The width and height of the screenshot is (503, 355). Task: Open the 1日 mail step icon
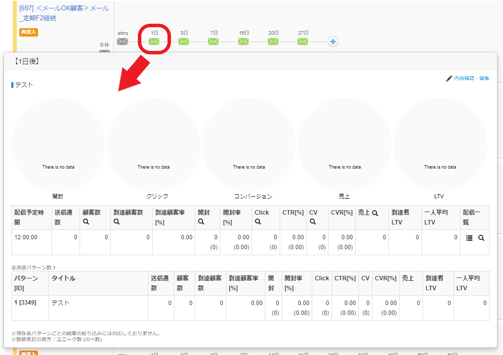154,42
